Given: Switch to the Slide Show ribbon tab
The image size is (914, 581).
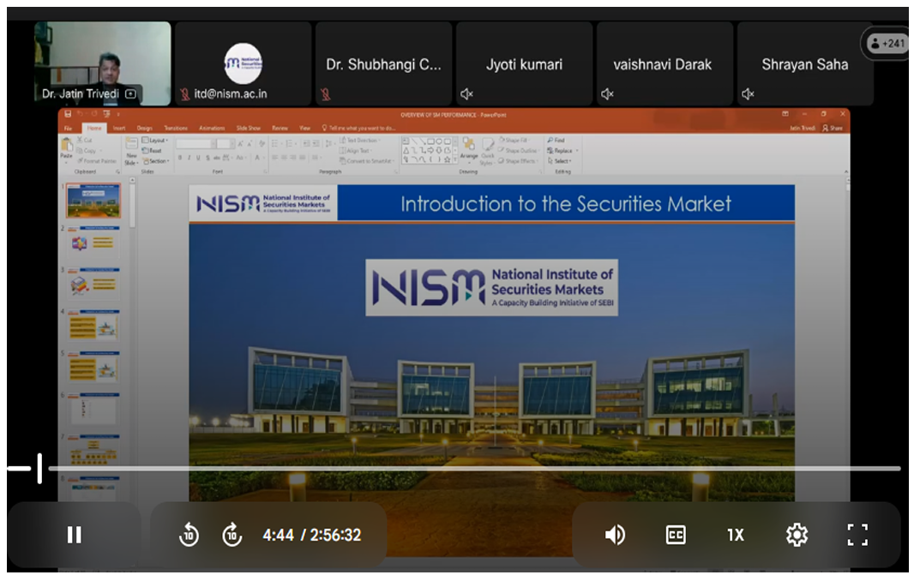Looking at the screenshot, I should click(x=249, y=129).
